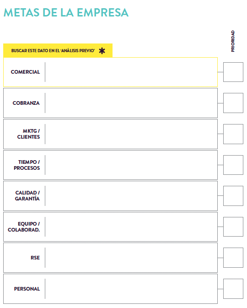247x308 pixels.
Task: Select the RSE priority box
Action: tap(233, 258)
